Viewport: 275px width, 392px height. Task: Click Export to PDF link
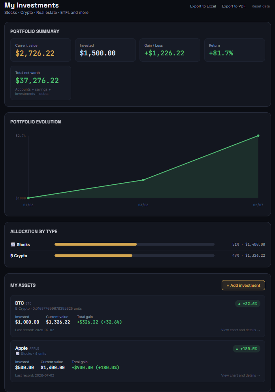[x=234, y=6]
